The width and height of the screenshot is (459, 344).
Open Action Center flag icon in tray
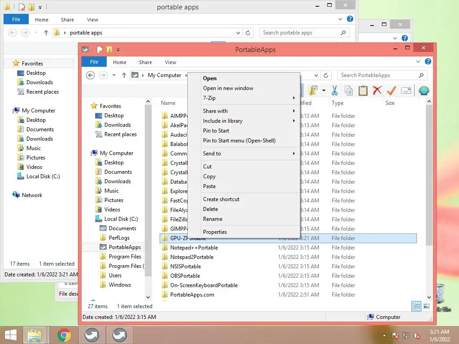click(x=395, y=335)
